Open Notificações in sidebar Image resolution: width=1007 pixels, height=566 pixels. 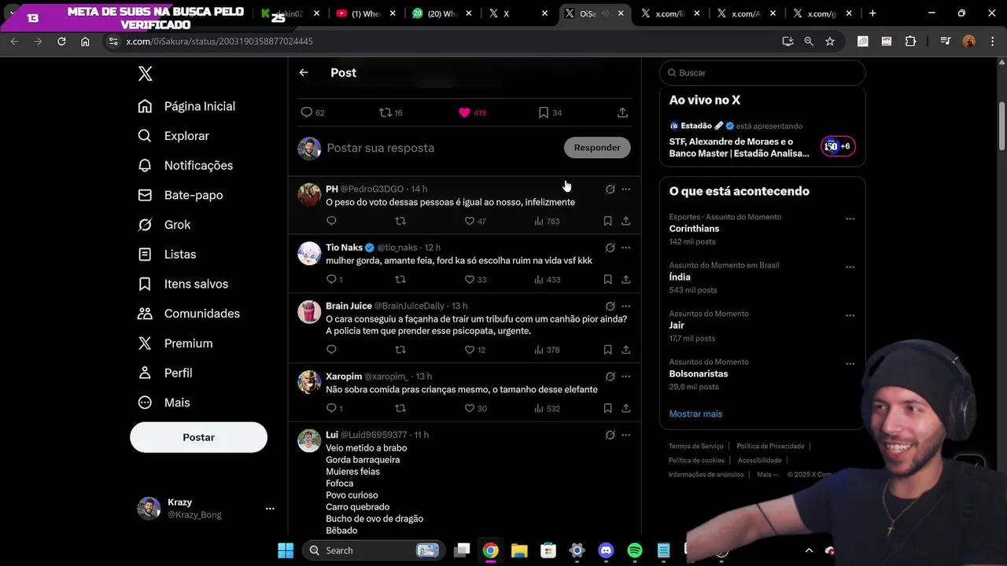[x=186, y=165]
